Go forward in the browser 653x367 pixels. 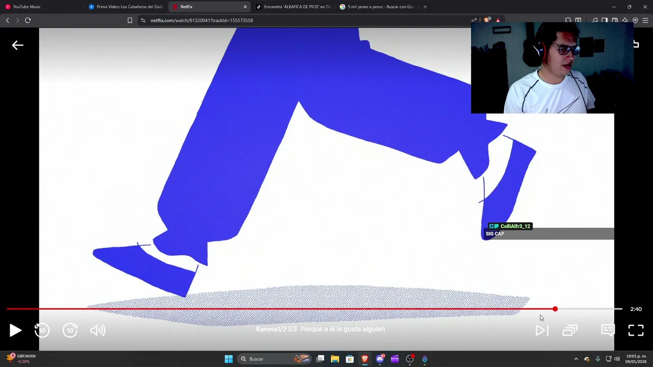point(17,20)
